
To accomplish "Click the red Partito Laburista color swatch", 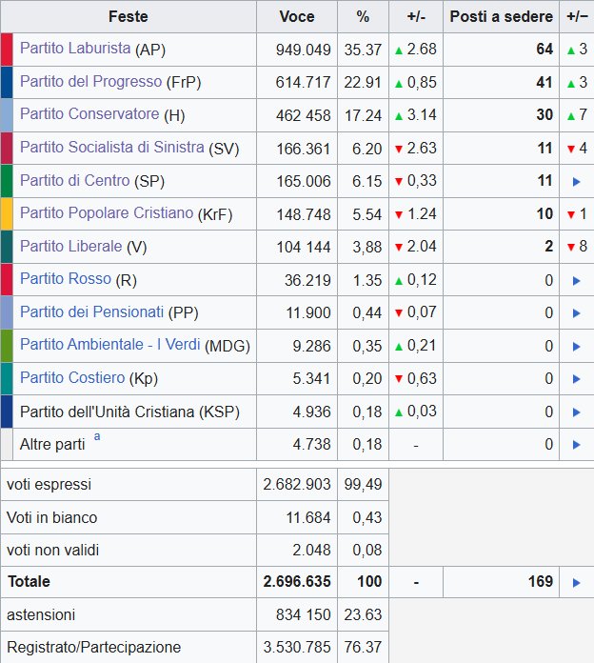I will pos(7,50).
